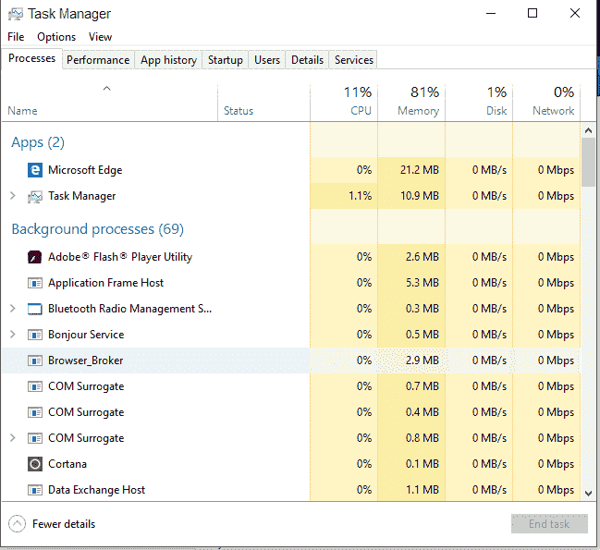Click the Microsoft Edge process icon
600x550 pixels.
(x=35, y=170)
